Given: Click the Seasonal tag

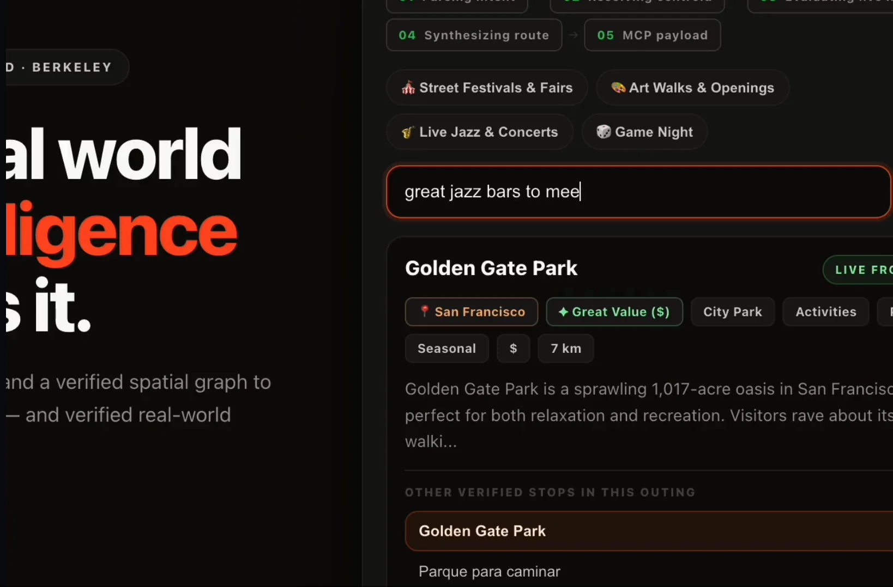Looking at the screenshot, I should [x=447, y=348].
